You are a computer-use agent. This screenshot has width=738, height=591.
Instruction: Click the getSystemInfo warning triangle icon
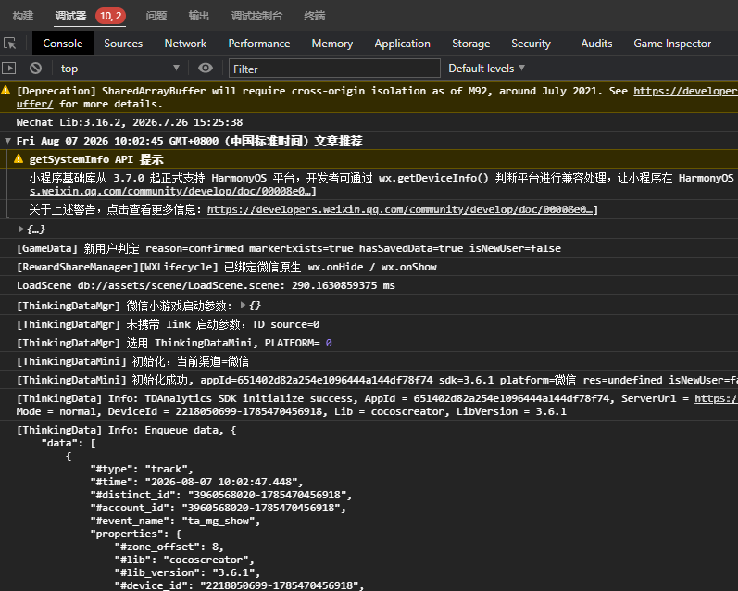tap(19, 158)
